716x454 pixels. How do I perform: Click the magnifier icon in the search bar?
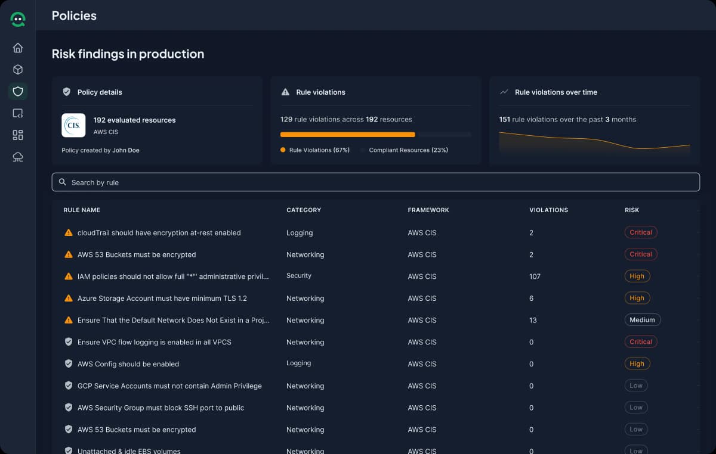63,182
